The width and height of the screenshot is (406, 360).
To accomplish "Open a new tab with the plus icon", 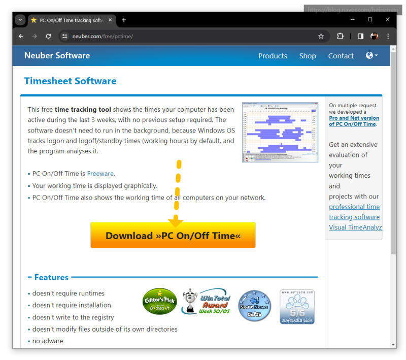I will tap(124, 20).
